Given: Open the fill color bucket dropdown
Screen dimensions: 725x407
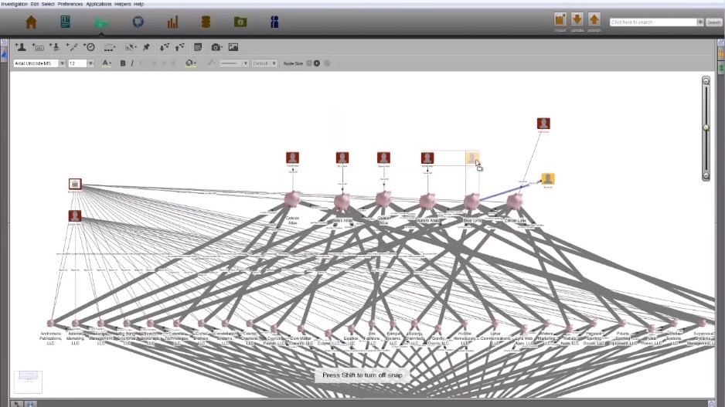Looking at the screenshot, I should [x=190, y=63].
